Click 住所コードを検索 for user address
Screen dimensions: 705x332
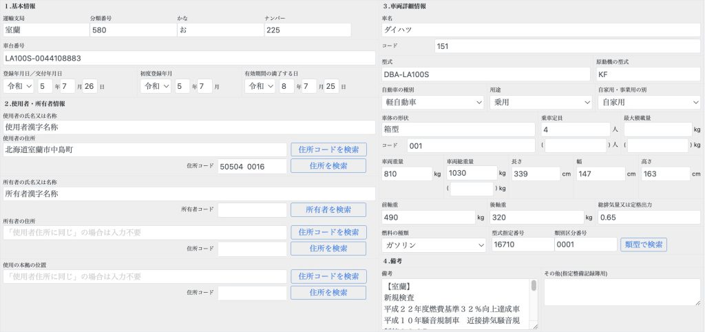[x=328, y=149]
